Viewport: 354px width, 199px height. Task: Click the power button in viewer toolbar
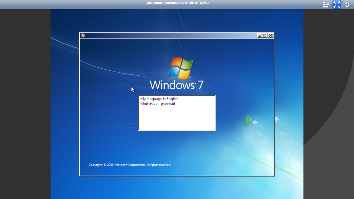pyautogui.click(x=347, y=4)
